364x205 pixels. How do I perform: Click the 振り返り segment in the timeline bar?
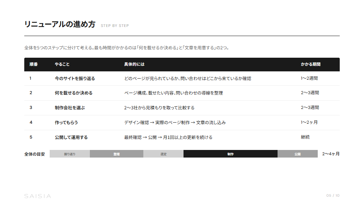(x=70, y=154)
